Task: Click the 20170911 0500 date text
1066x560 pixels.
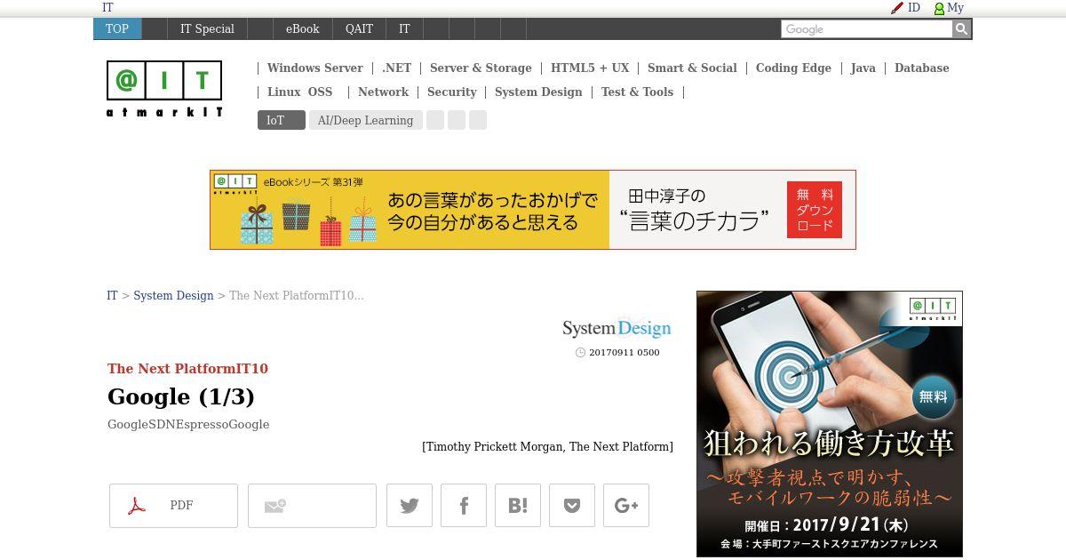Action: pos(624,352)
